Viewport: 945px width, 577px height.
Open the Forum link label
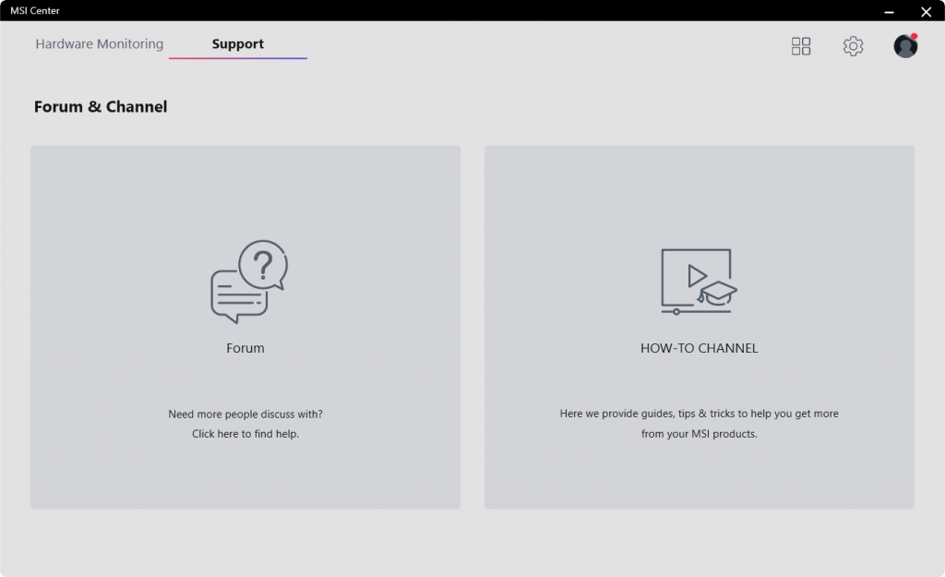coord(245,348)
